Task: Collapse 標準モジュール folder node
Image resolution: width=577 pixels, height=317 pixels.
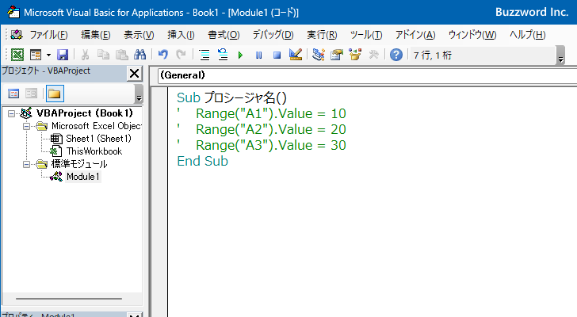Action: 26,164
